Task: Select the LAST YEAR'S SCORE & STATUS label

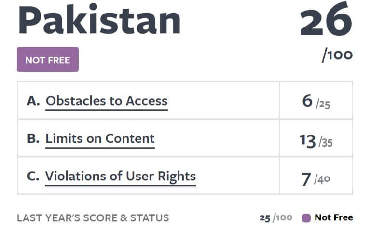Action: pyautogui.click(x=93, y=218)
